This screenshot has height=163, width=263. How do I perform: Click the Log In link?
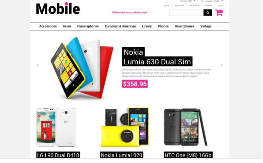point(220,5)
